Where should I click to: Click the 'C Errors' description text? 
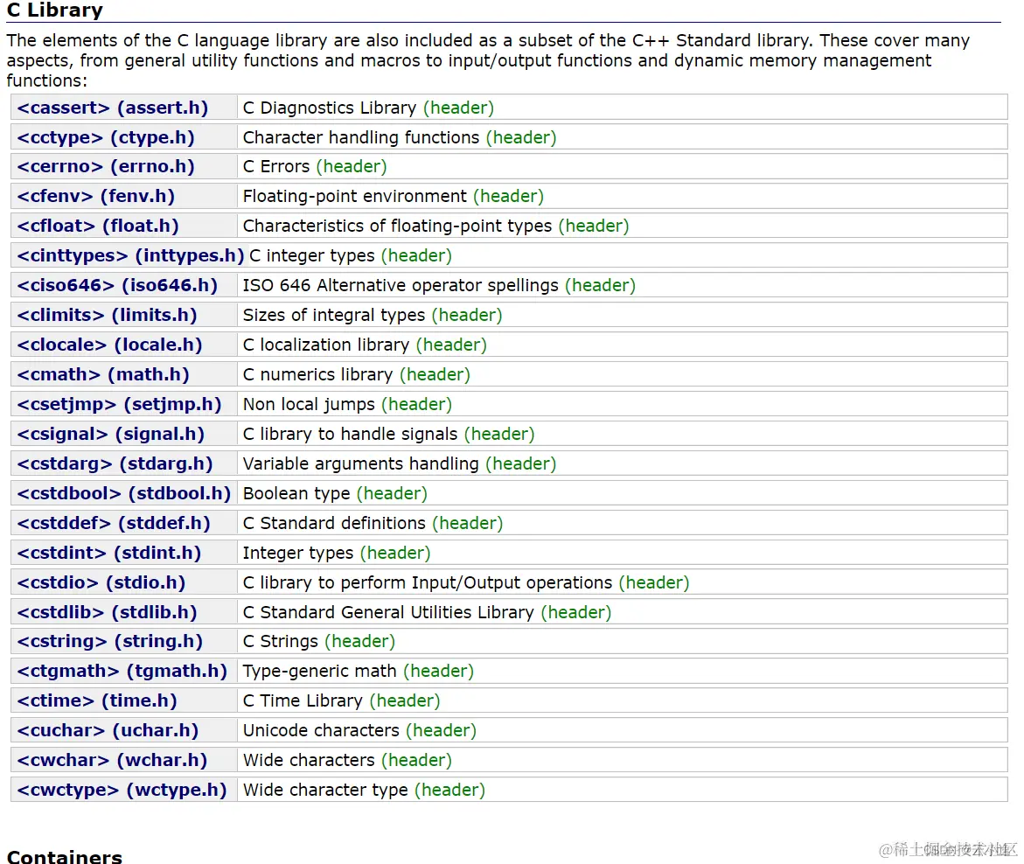click(276, 166)
